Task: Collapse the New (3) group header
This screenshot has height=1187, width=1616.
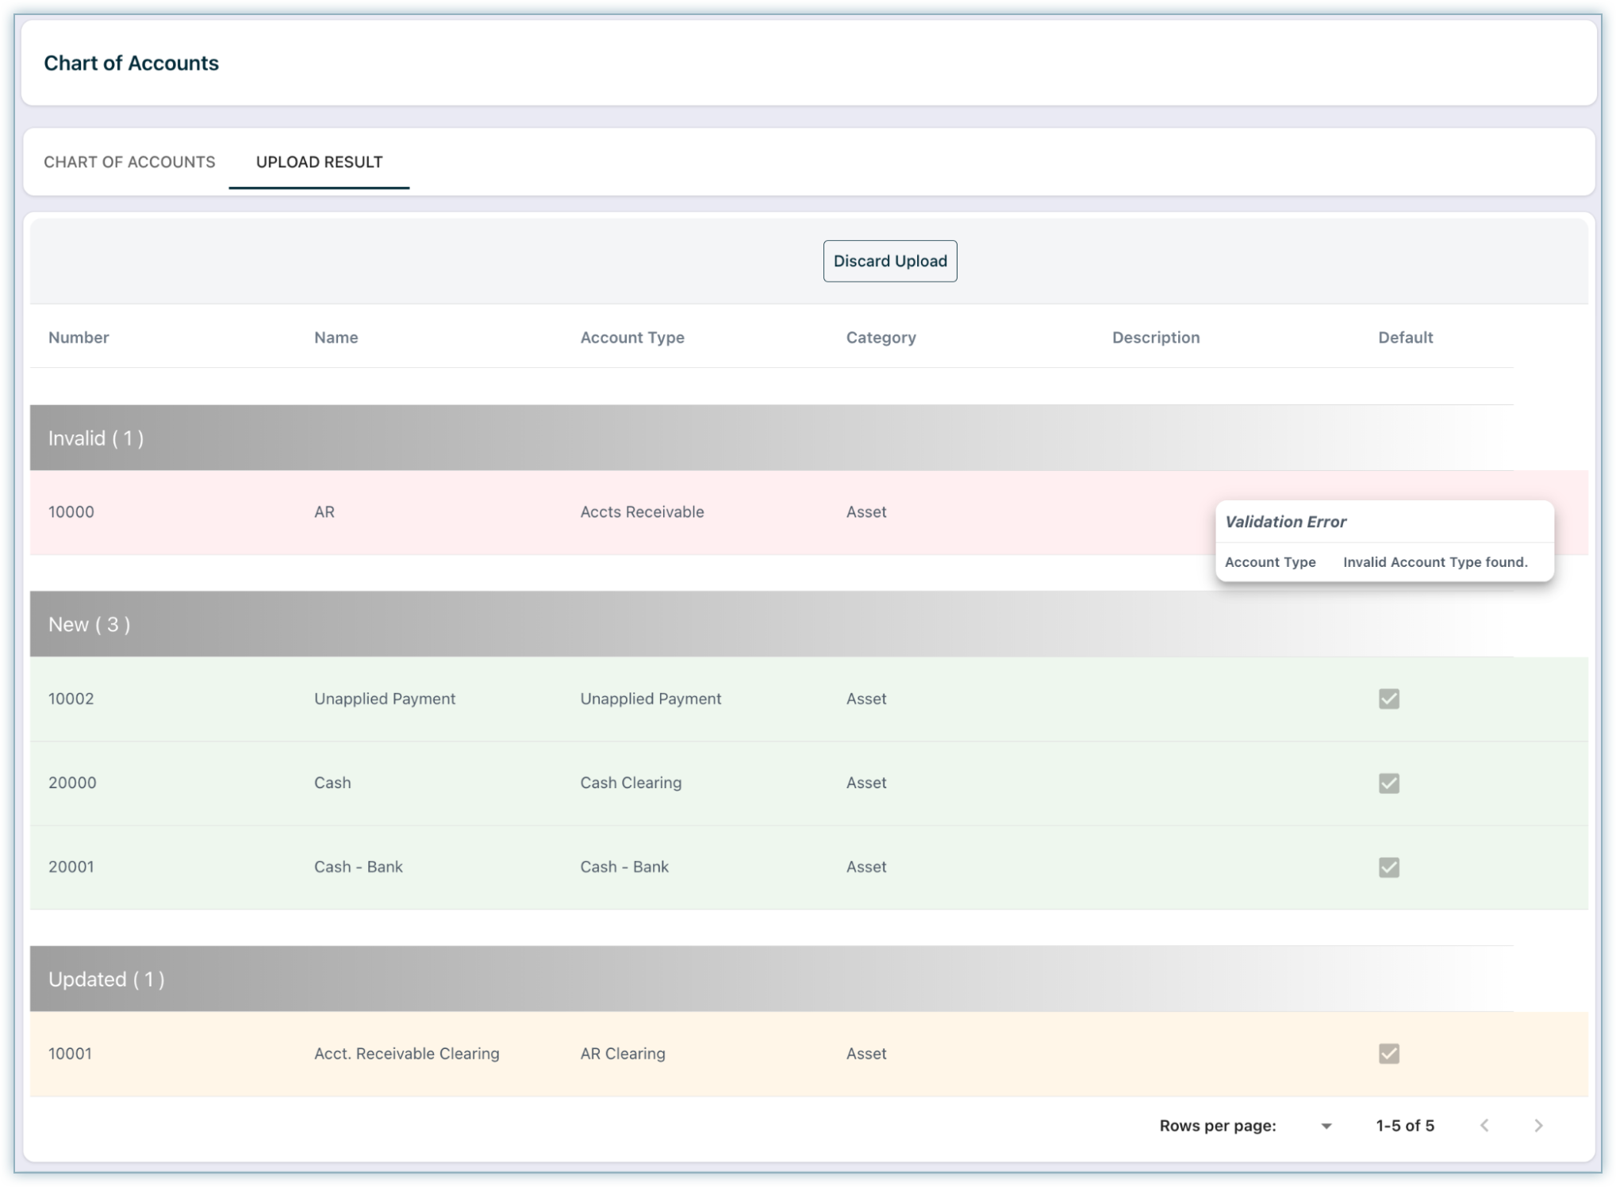Action: coord(89,625)
